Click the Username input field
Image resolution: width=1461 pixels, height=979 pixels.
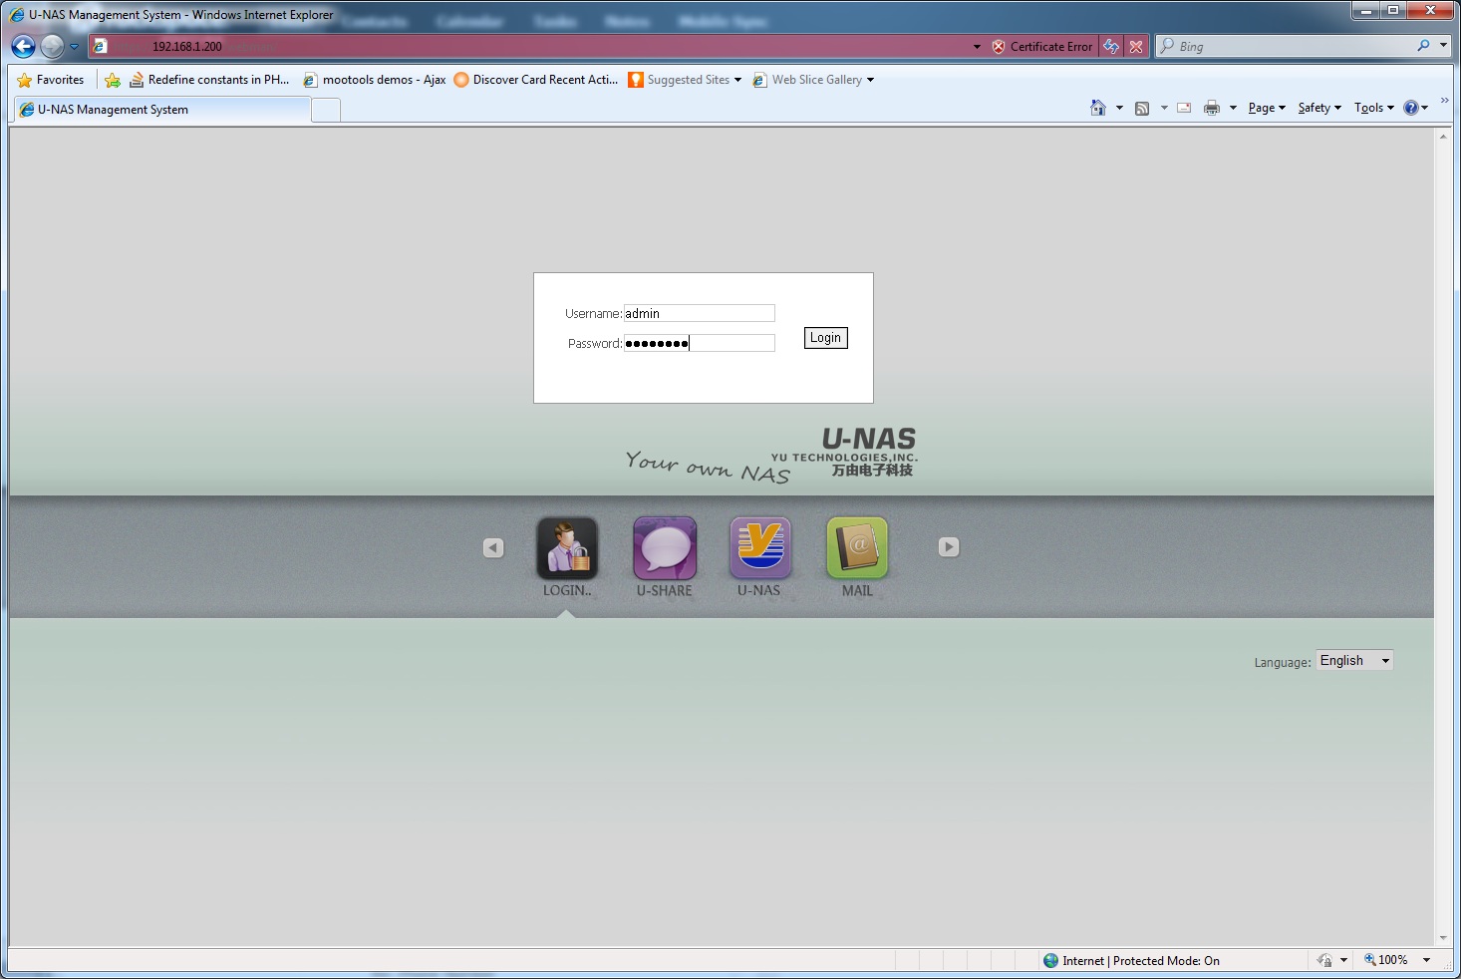pos(699,313)
